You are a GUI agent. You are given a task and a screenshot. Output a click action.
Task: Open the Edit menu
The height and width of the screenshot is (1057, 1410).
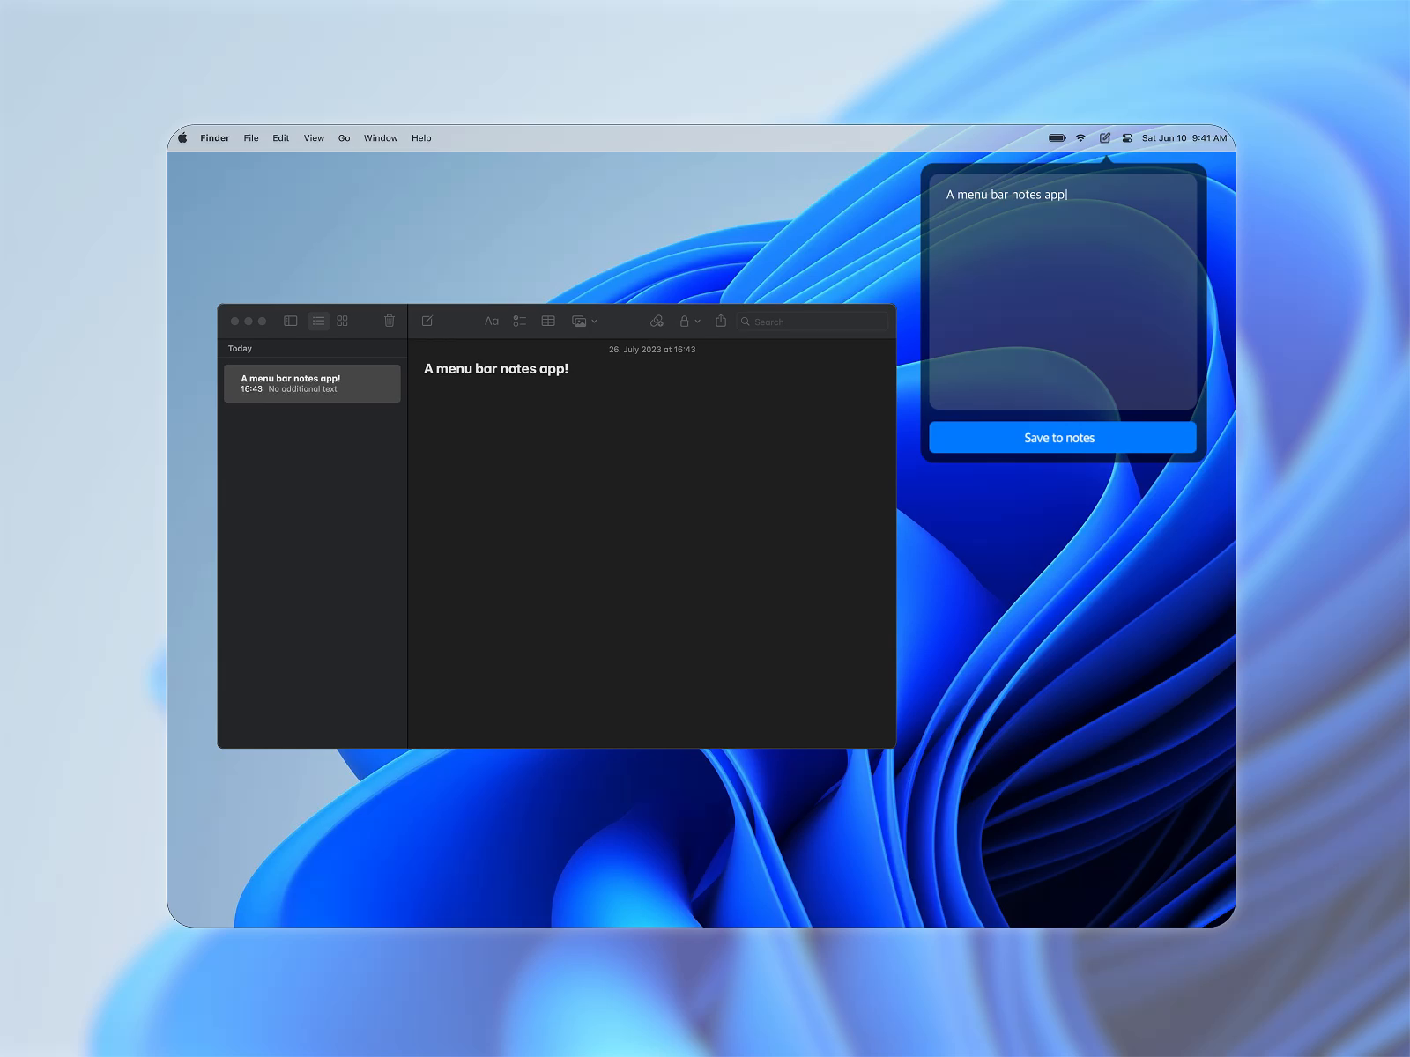[x=281, y=138]
